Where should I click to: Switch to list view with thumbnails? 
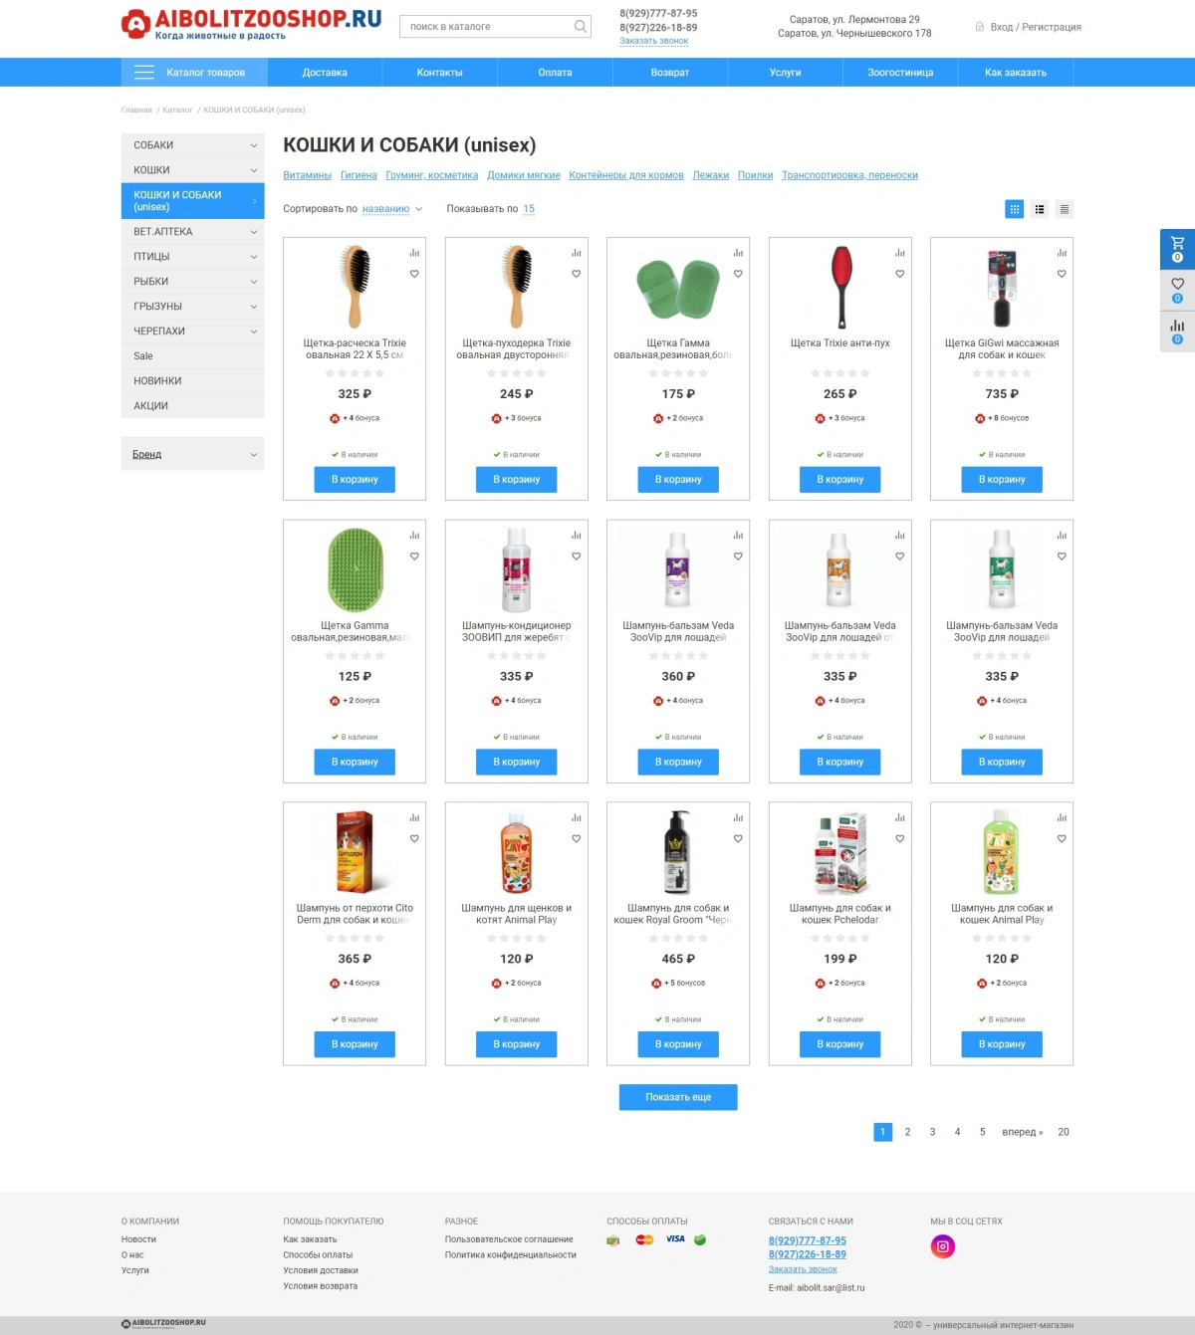pos(1040,209)
